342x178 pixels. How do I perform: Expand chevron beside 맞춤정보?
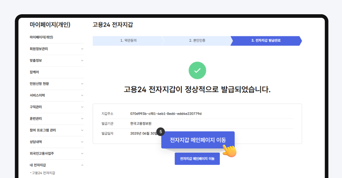tap(82, 61)
